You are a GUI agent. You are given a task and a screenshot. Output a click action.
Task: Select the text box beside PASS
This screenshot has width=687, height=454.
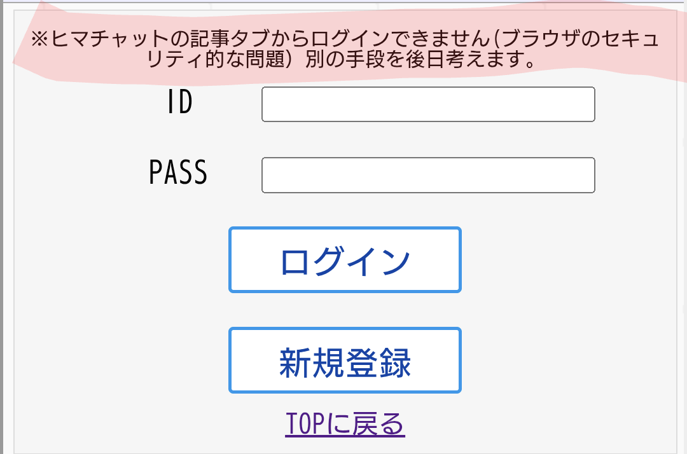click(x=428, y=175)
